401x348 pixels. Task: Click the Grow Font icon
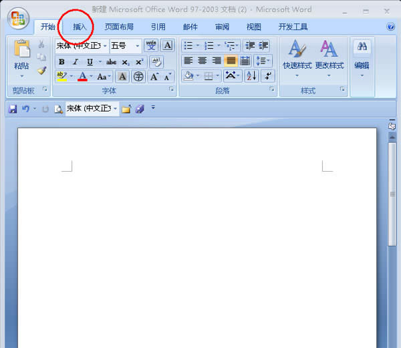(x=154, y=76)
